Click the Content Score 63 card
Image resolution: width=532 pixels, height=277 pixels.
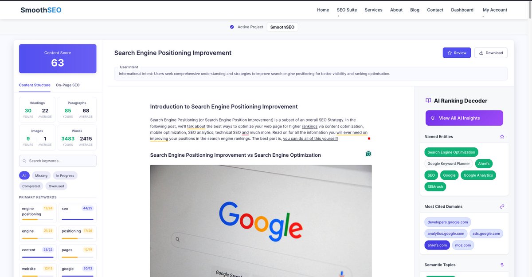pos(58,59)
